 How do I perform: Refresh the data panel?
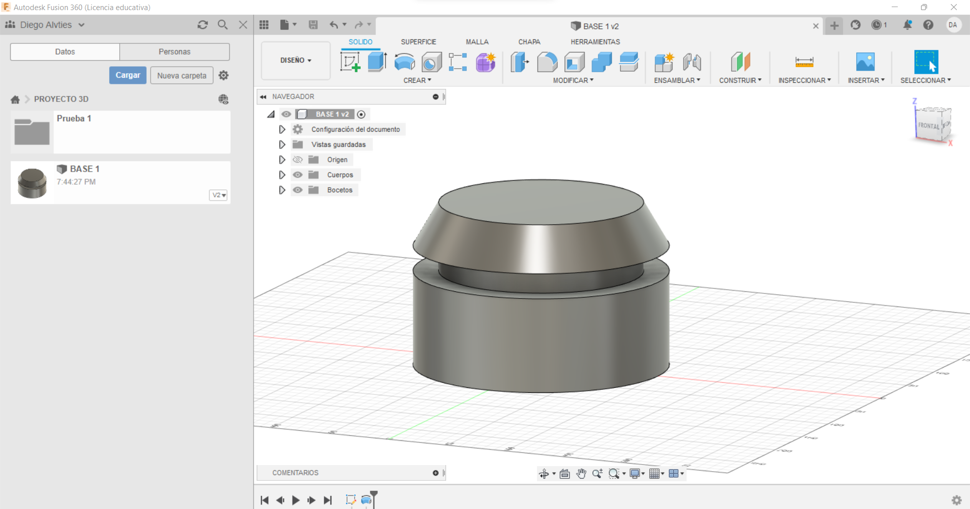point(203,25)
